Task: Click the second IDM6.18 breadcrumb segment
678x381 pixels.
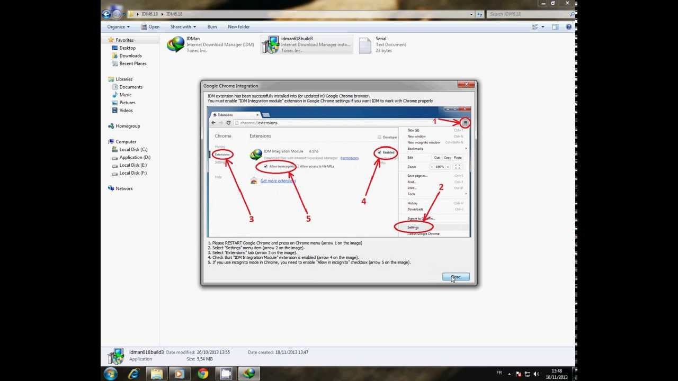Action: tap(174, 14)
